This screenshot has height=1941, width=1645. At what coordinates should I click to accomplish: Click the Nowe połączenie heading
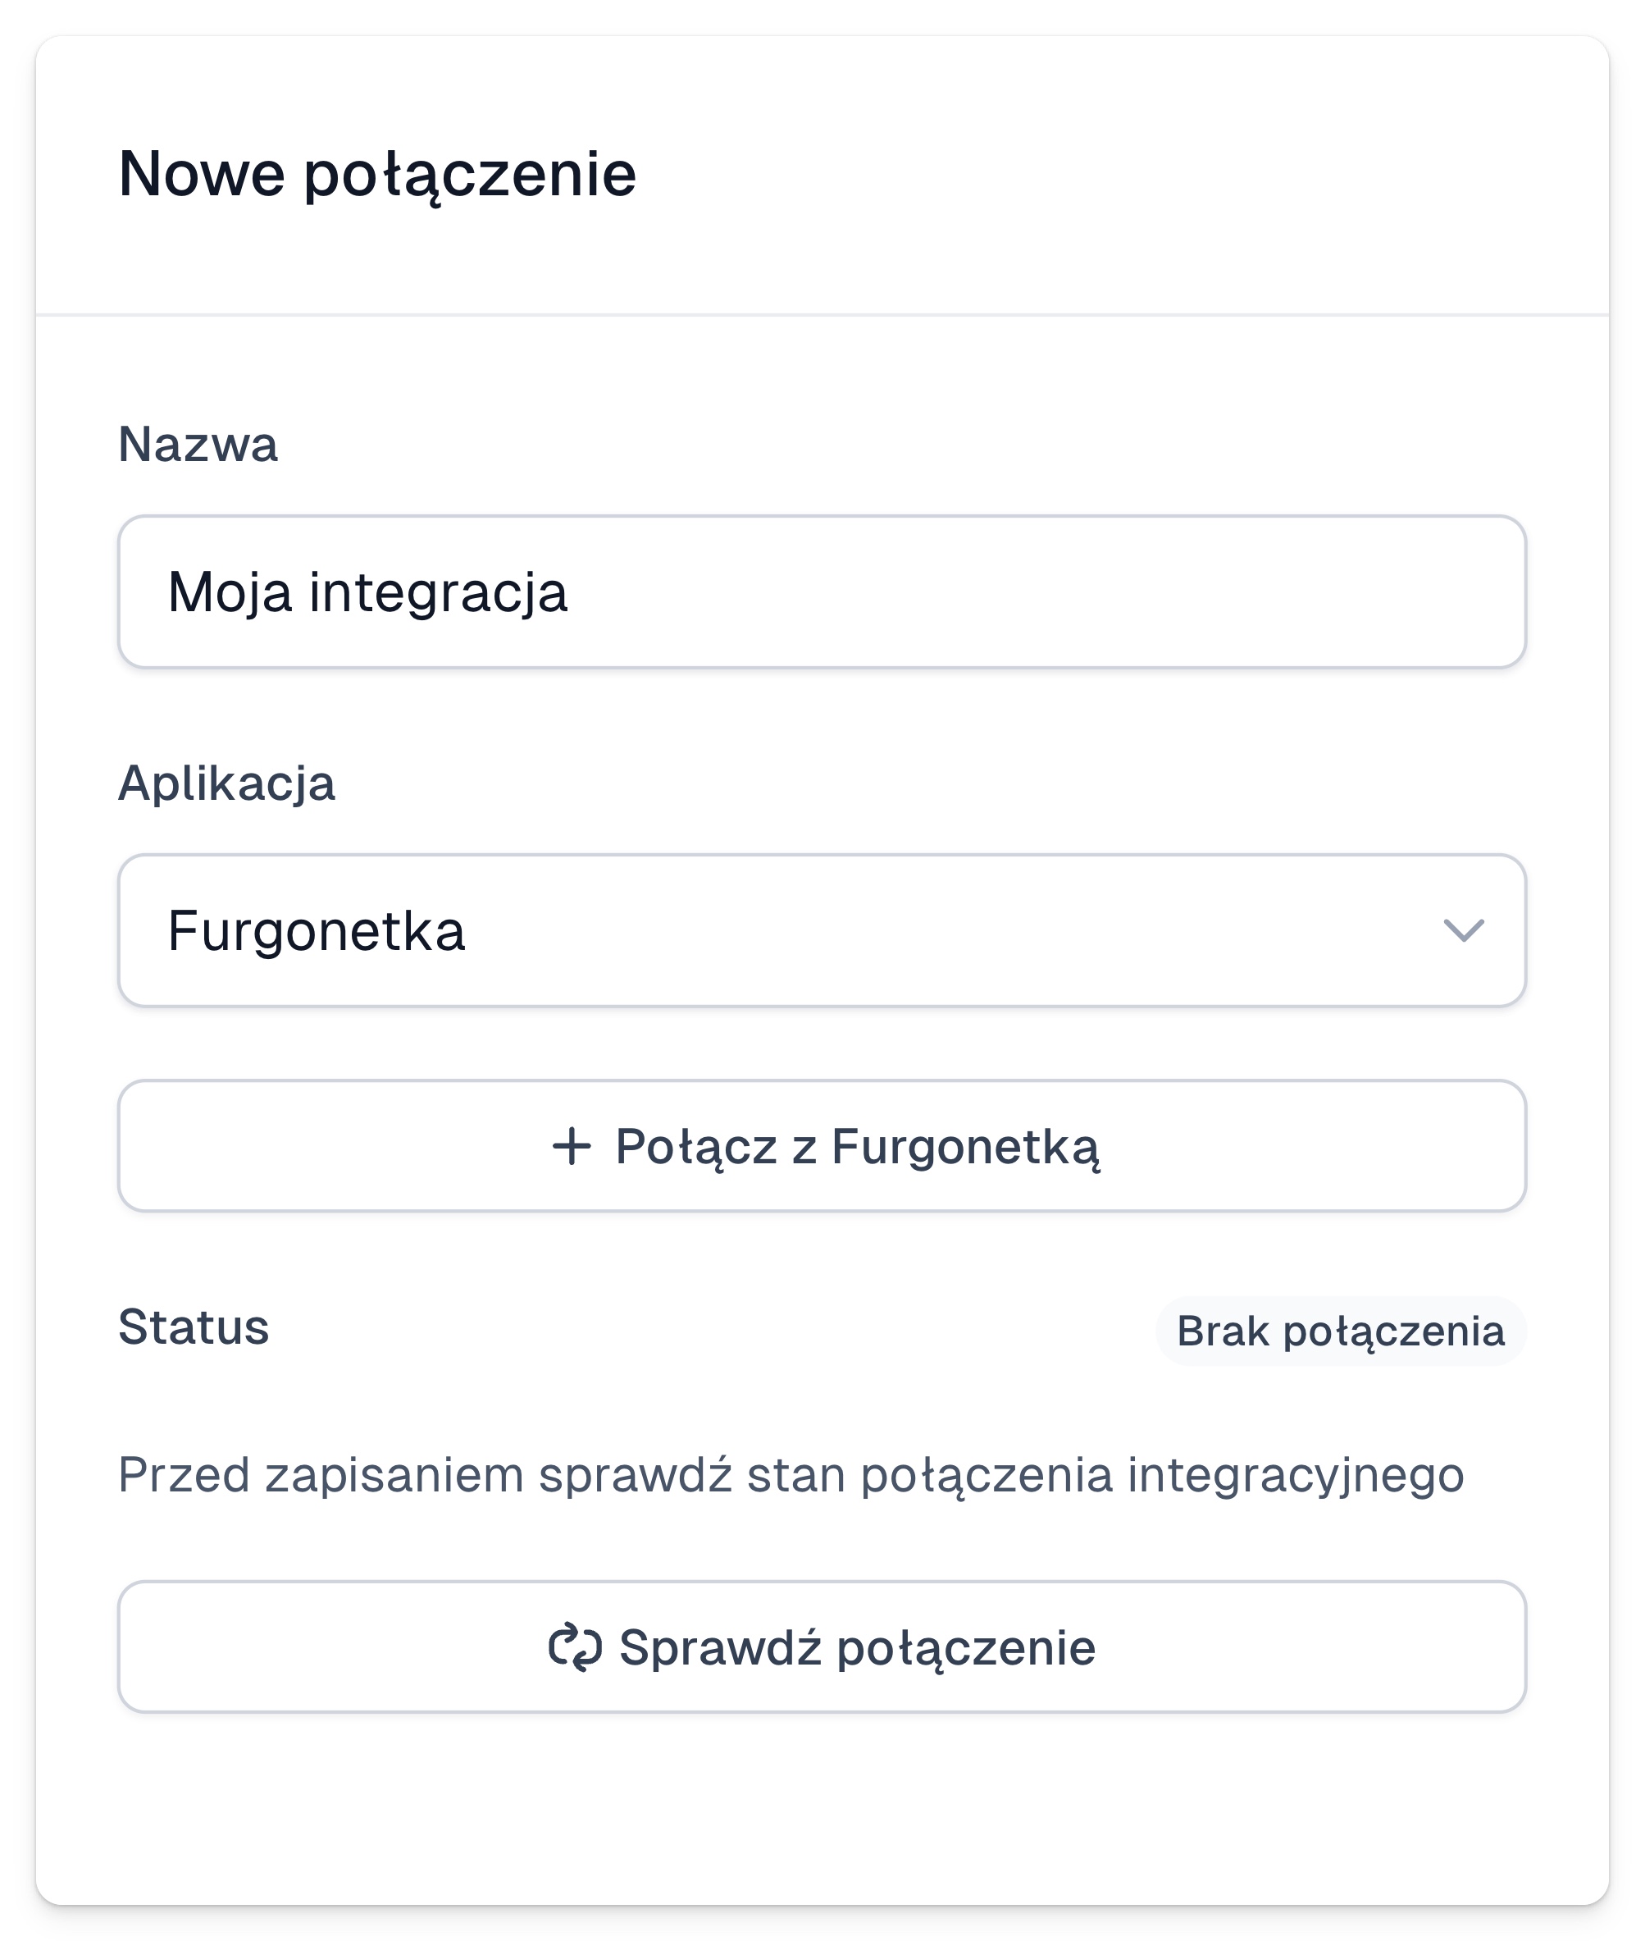pos(378,175)
